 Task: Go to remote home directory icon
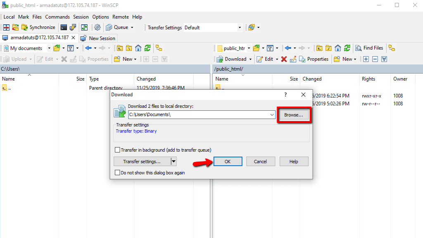(x=338, y=48)
